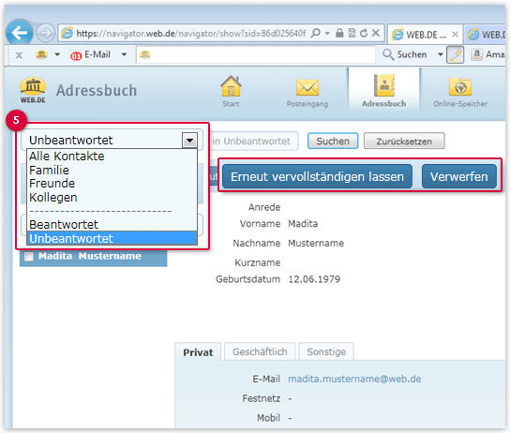Open the Adressbuch navigation icon
The width and height of the screenshot is (510, 433).
click(x=383, y=85)
